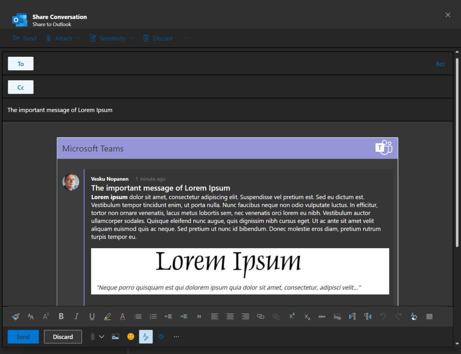This screenshot has width=461, height=354.
Task: Hide the formatting options toolbar
Action: coord(146,336)
